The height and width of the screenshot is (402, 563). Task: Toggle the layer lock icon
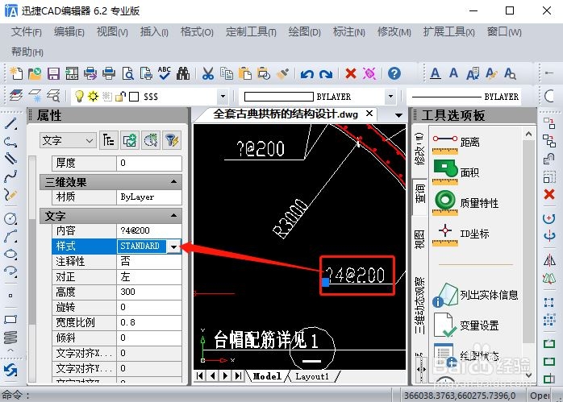(121, 96)
